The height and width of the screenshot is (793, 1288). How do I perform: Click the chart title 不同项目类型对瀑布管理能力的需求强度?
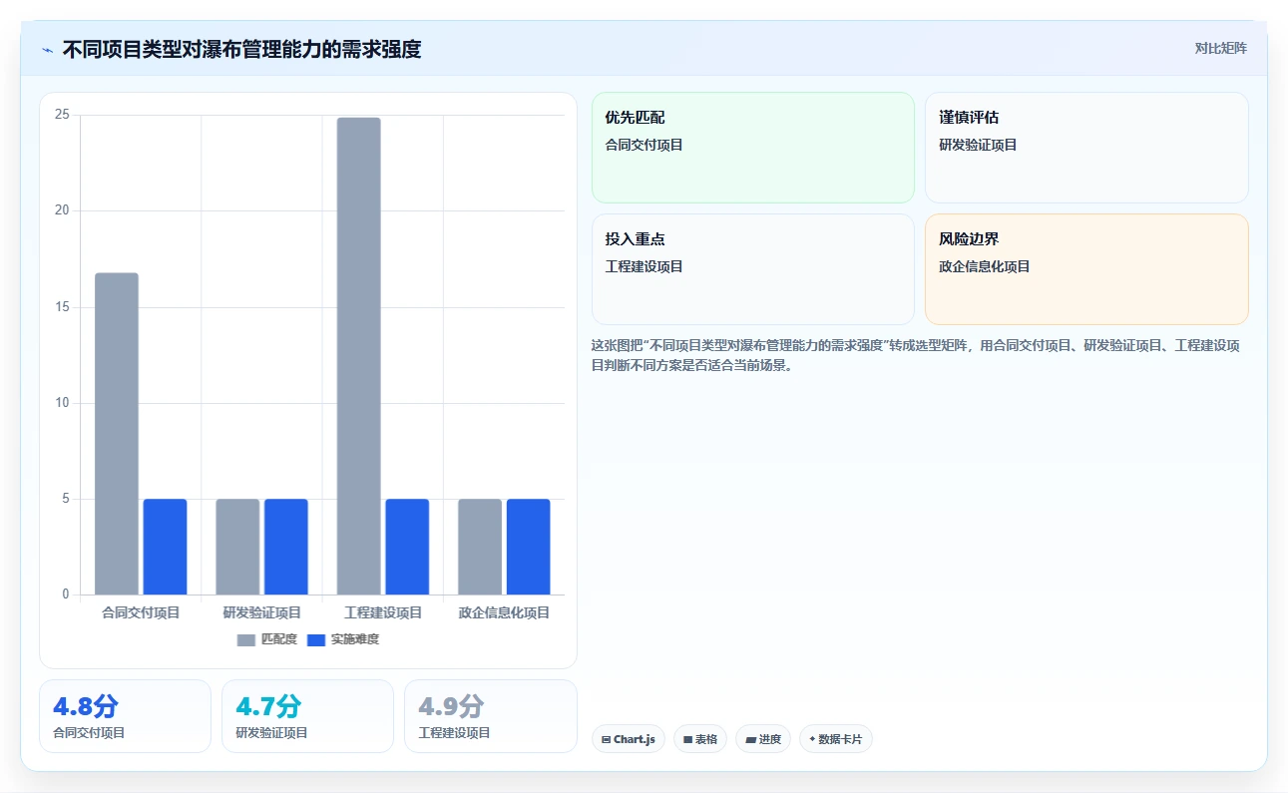pos(241,49)
